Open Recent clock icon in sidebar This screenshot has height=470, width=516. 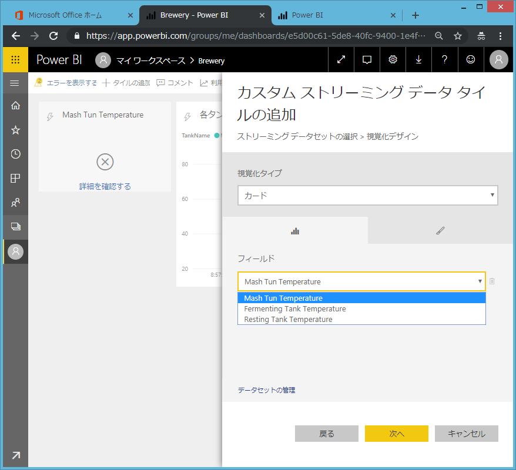point(15,154)
